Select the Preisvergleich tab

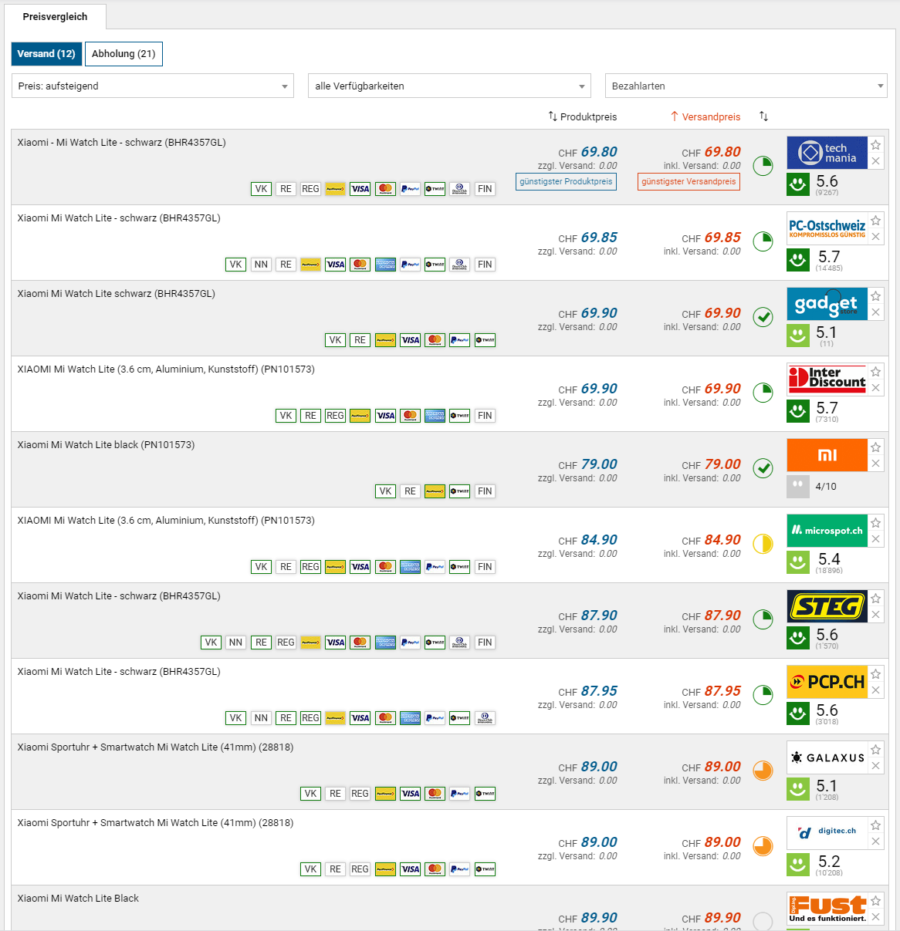(x=55, y=16)
